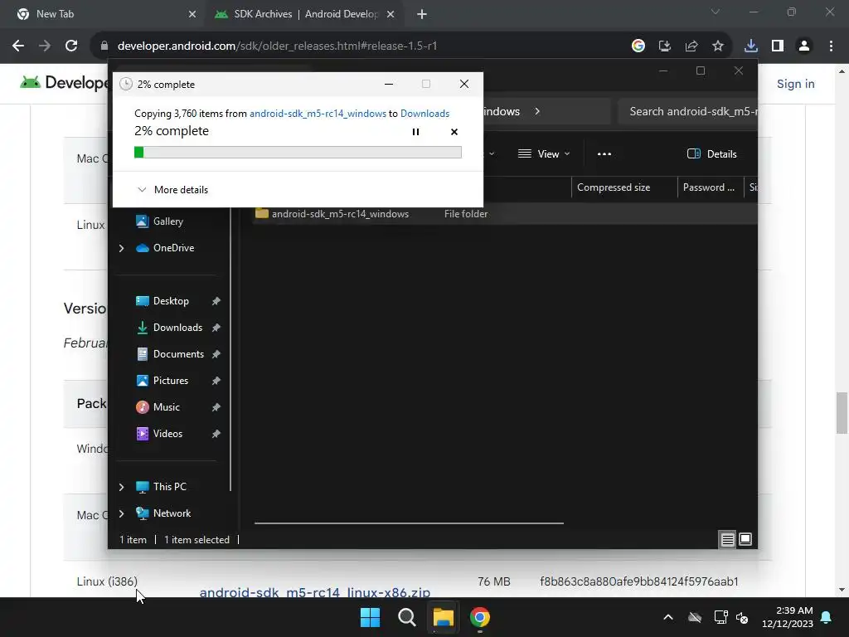Open the View dropdown in Explorer

pyautogui.click(x=544, y=153)
